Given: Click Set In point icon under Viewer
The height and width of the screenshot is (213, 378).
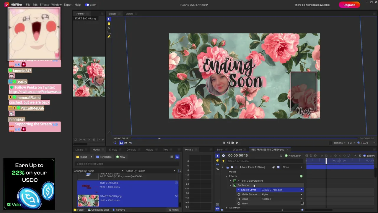Looking at the screenshot, I should coord(126,143).
